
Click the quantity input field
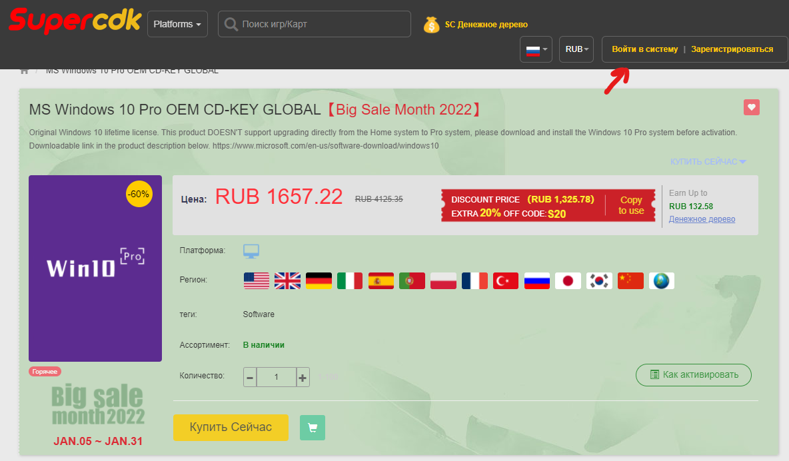(277, 377)
